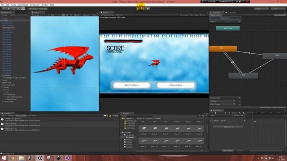Select Main Camera in the Hierarchy
Image resolution: width=287 pixels, height=161 pixels.
[8, 25]
